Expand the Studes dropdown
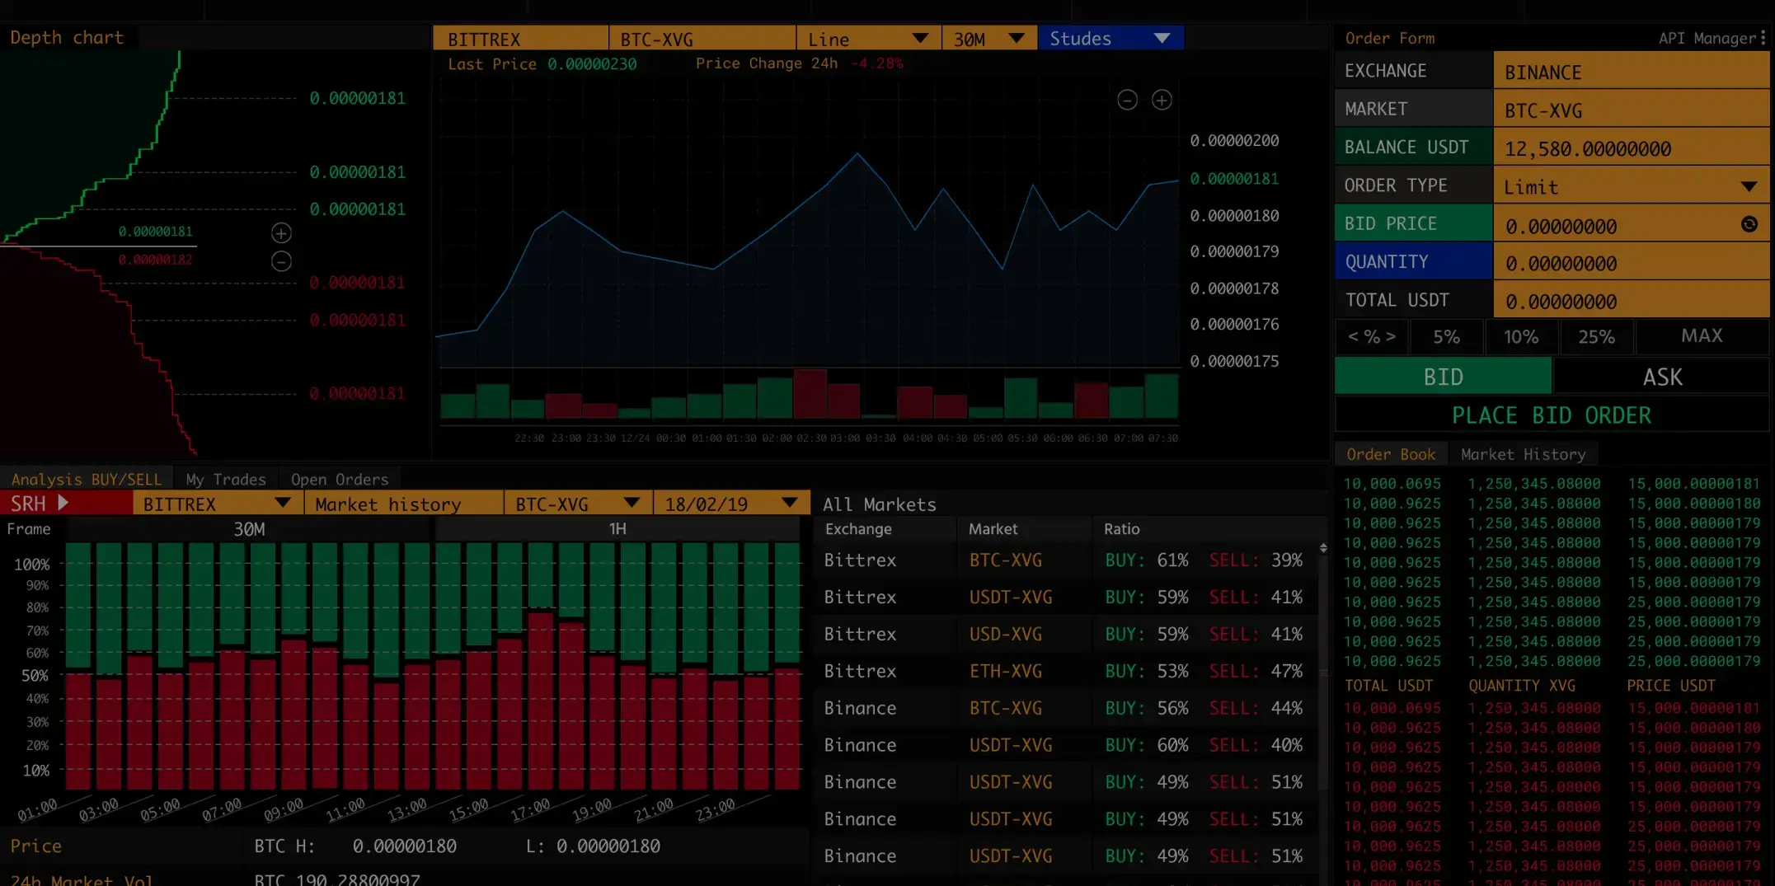 (1111, 39)
